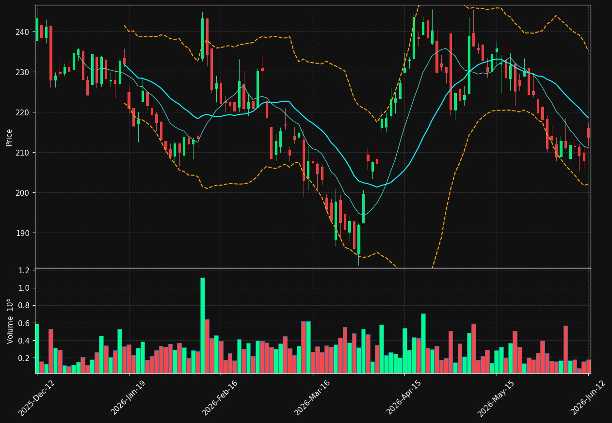Click the 0.2 volume tick label
612x423 pixels.
pos(25,358)
